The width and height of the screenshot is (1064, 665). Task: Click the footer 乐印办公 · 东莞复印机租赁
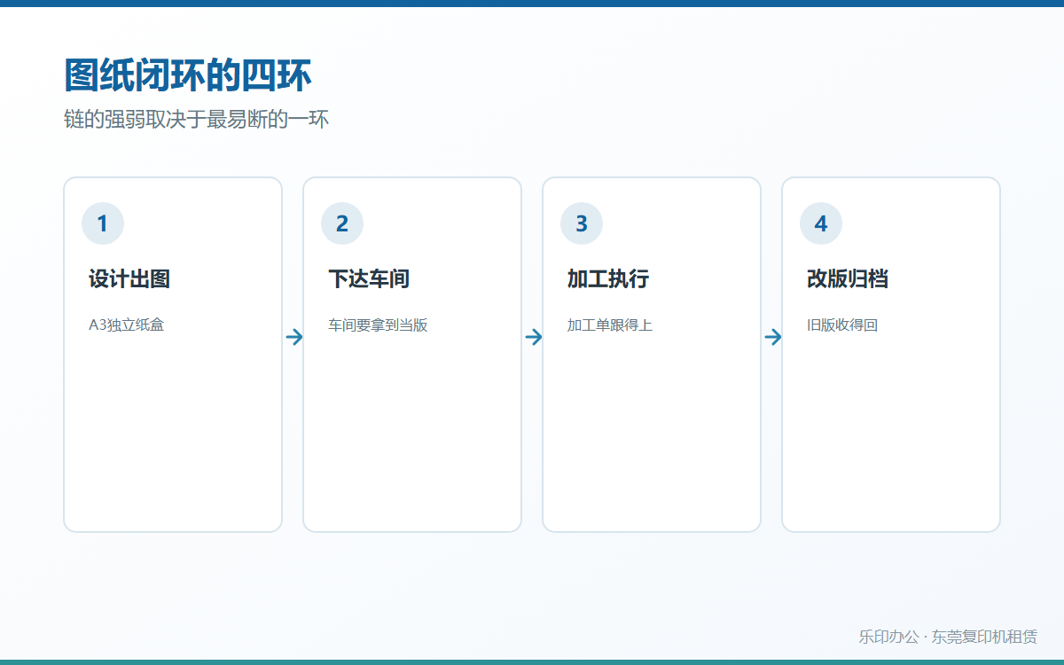948,637
